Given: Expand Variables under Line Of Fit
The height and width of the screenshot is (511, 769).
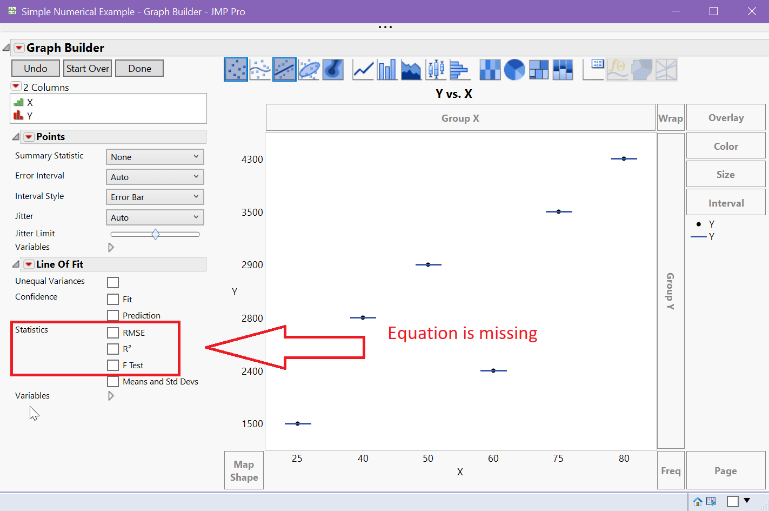Looking at the screenshot, I should point(111,396).
